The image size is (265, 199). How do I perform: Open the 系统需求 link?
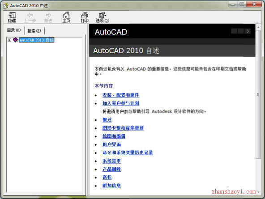coord(111,161)
